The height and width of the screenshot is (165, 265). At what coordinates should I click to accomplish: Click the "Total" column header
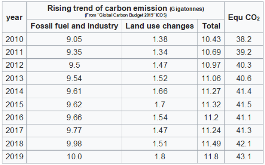211,26
